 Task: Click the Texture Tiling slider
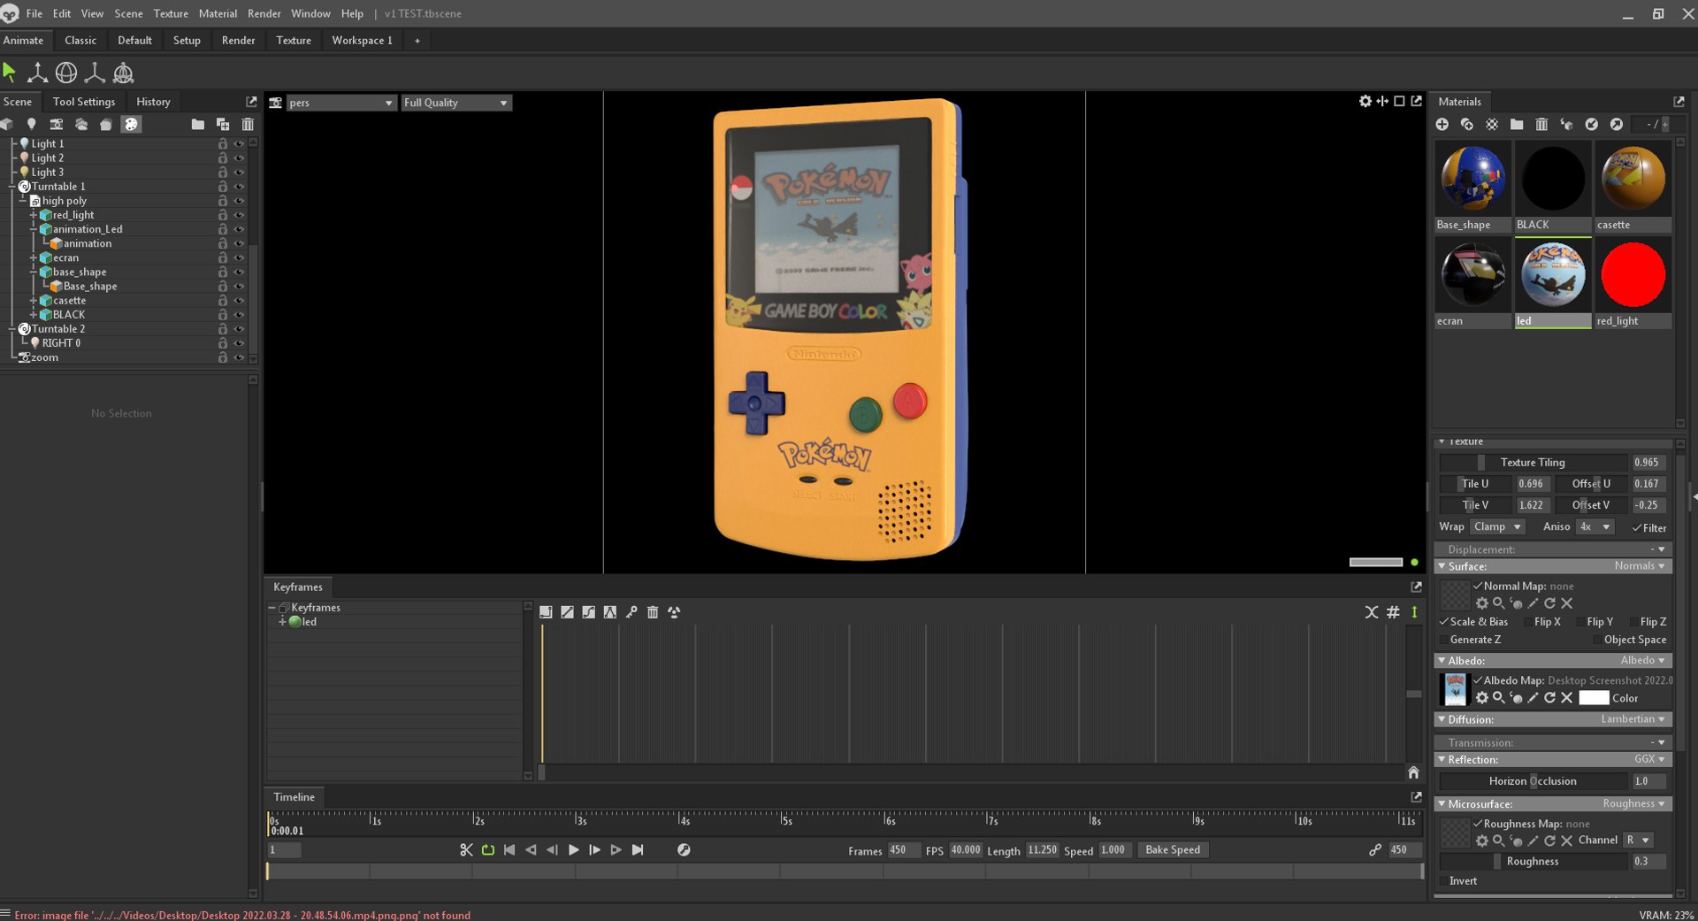1534,463
